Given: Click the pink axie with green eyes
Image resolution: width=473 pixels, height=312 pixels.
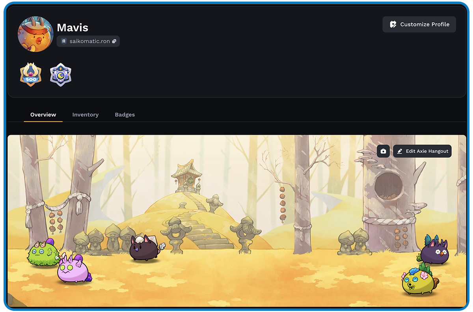Looking at the screenshot, I should coord(74,269).
